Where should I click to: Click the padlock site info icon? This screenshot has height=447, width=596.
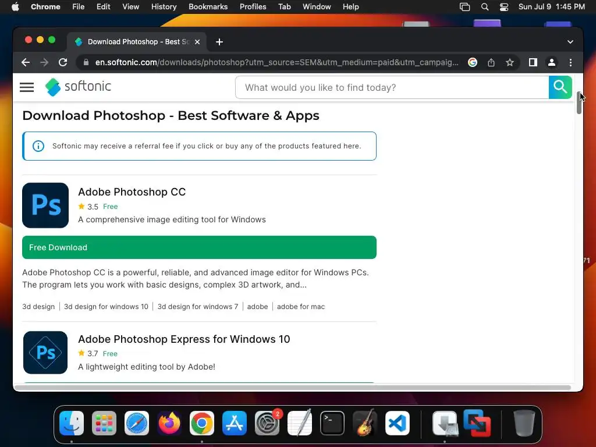[86, 62]
